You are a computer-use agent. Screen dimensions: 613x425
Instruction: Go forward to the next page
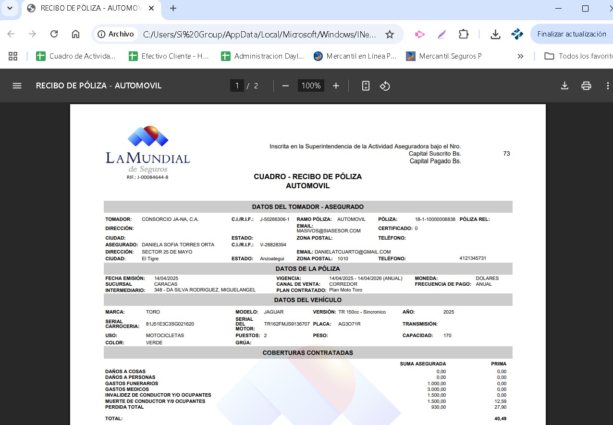click(x=32, y=34)
